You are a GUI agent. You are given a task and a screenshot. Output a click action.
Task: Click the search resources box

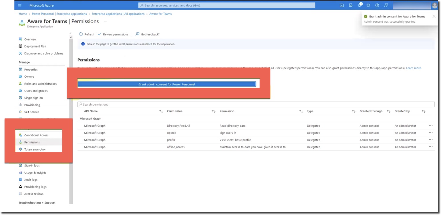(227, 5)
